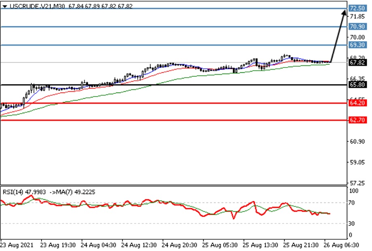
Task: Click the RSI 100 scale label
Action: pyautogui.click(x=354, y=191)
